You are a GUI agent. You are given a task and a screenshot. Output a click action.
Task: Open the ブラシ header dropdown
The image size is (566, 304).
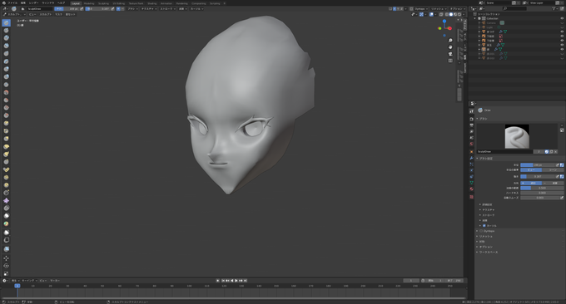[x=132, y=8]
